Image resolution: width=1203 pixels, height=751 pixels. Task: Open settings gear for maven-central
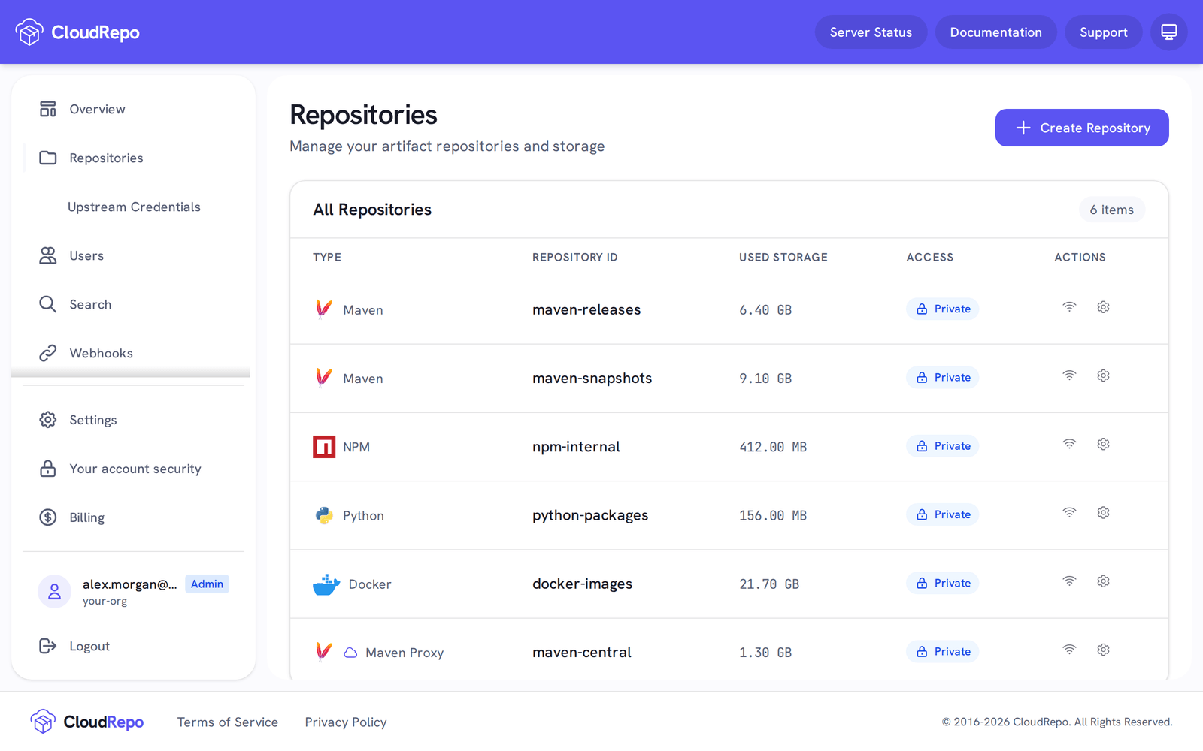point(1103,650)
